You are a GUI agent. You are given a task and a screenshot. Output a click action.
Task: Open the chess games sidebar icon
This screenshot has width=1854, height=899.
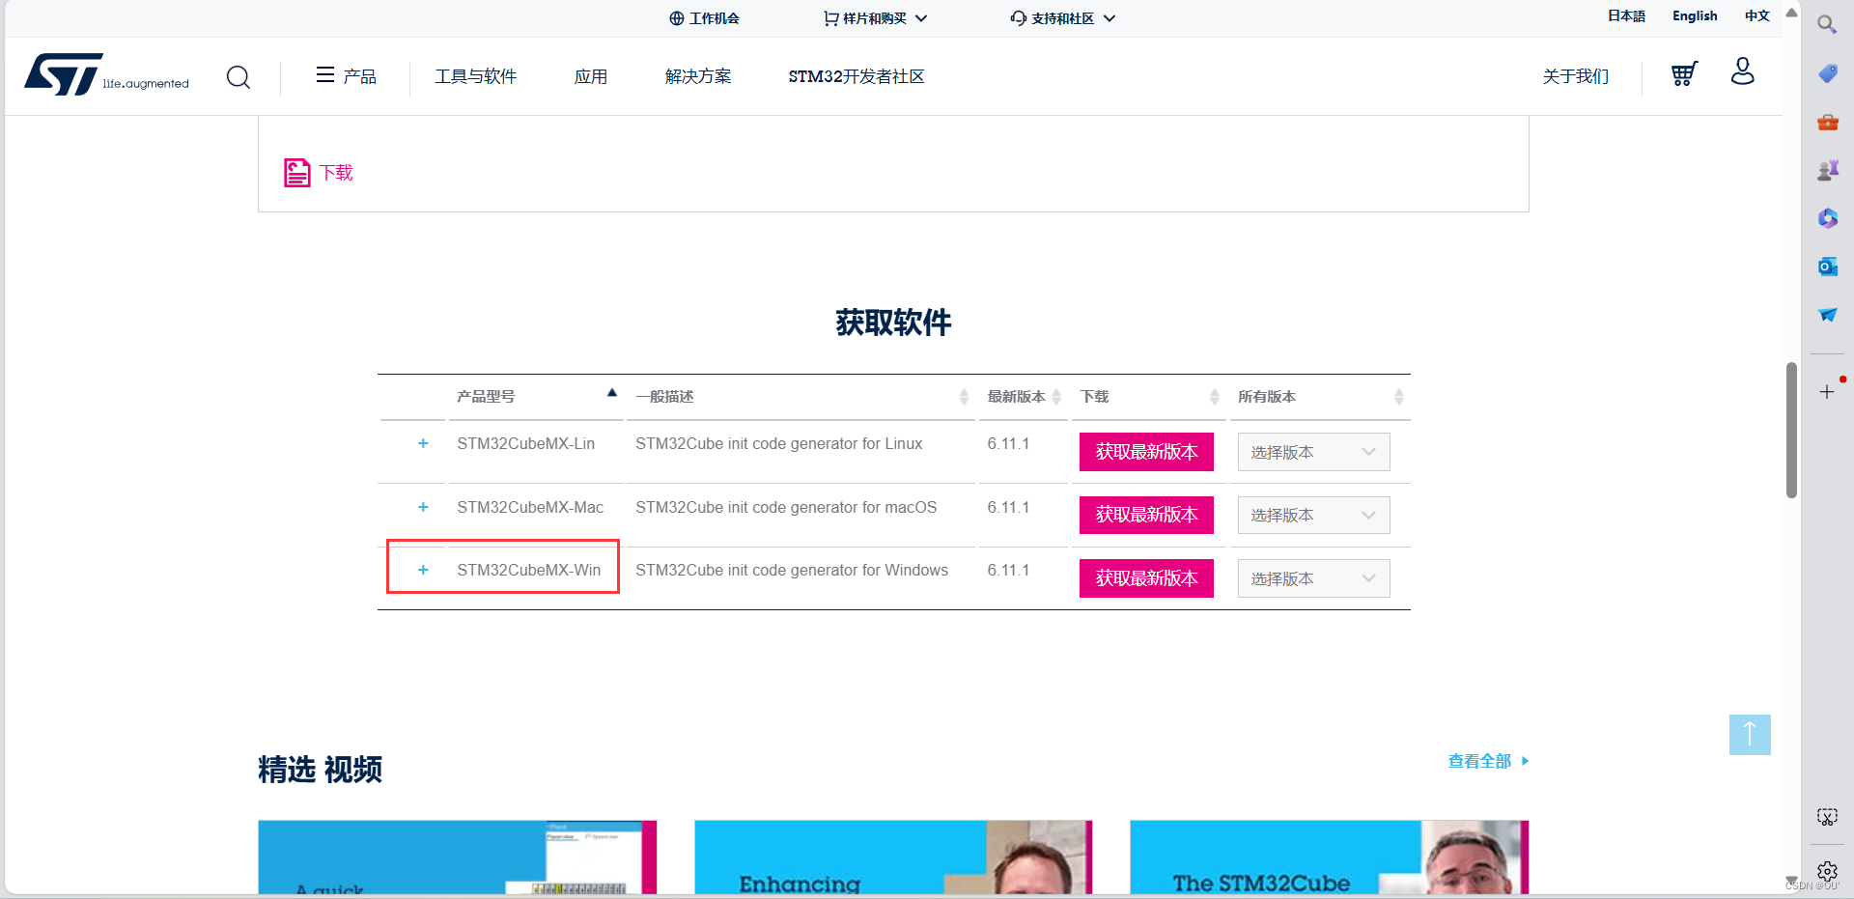point(1827,170)
